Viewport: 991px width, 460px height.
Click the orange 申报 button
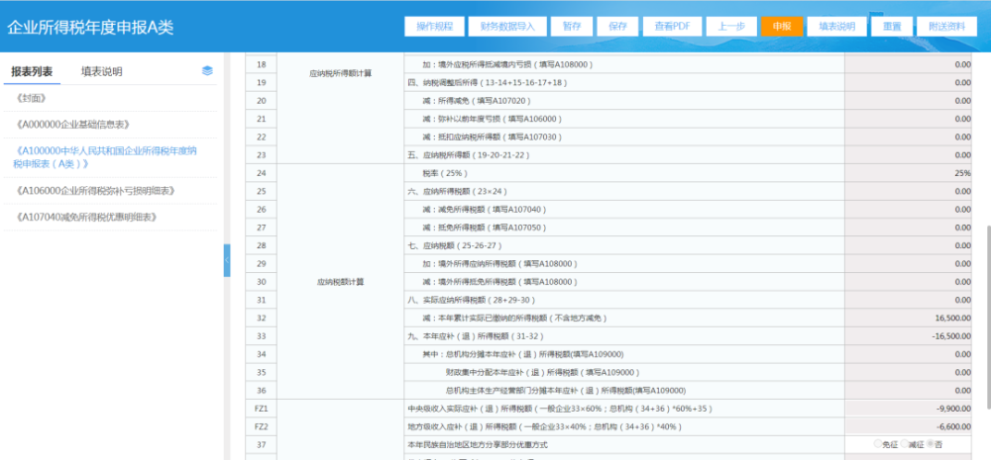[782, 27]
